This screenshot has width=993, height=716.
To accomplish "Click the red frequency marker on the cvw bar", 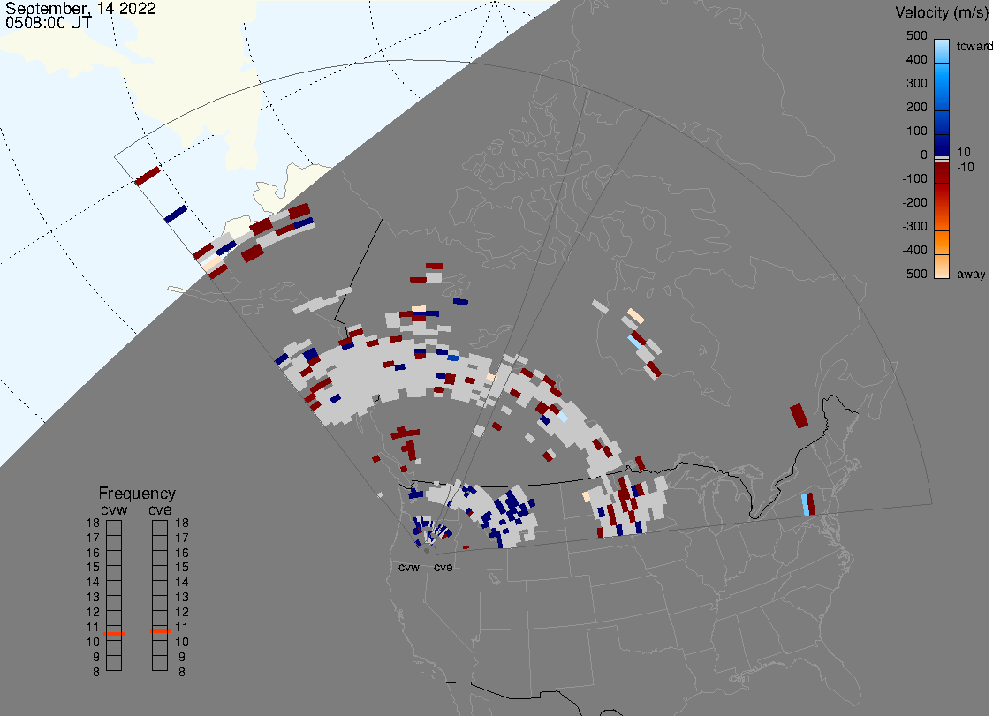I will tap(114, 634).
